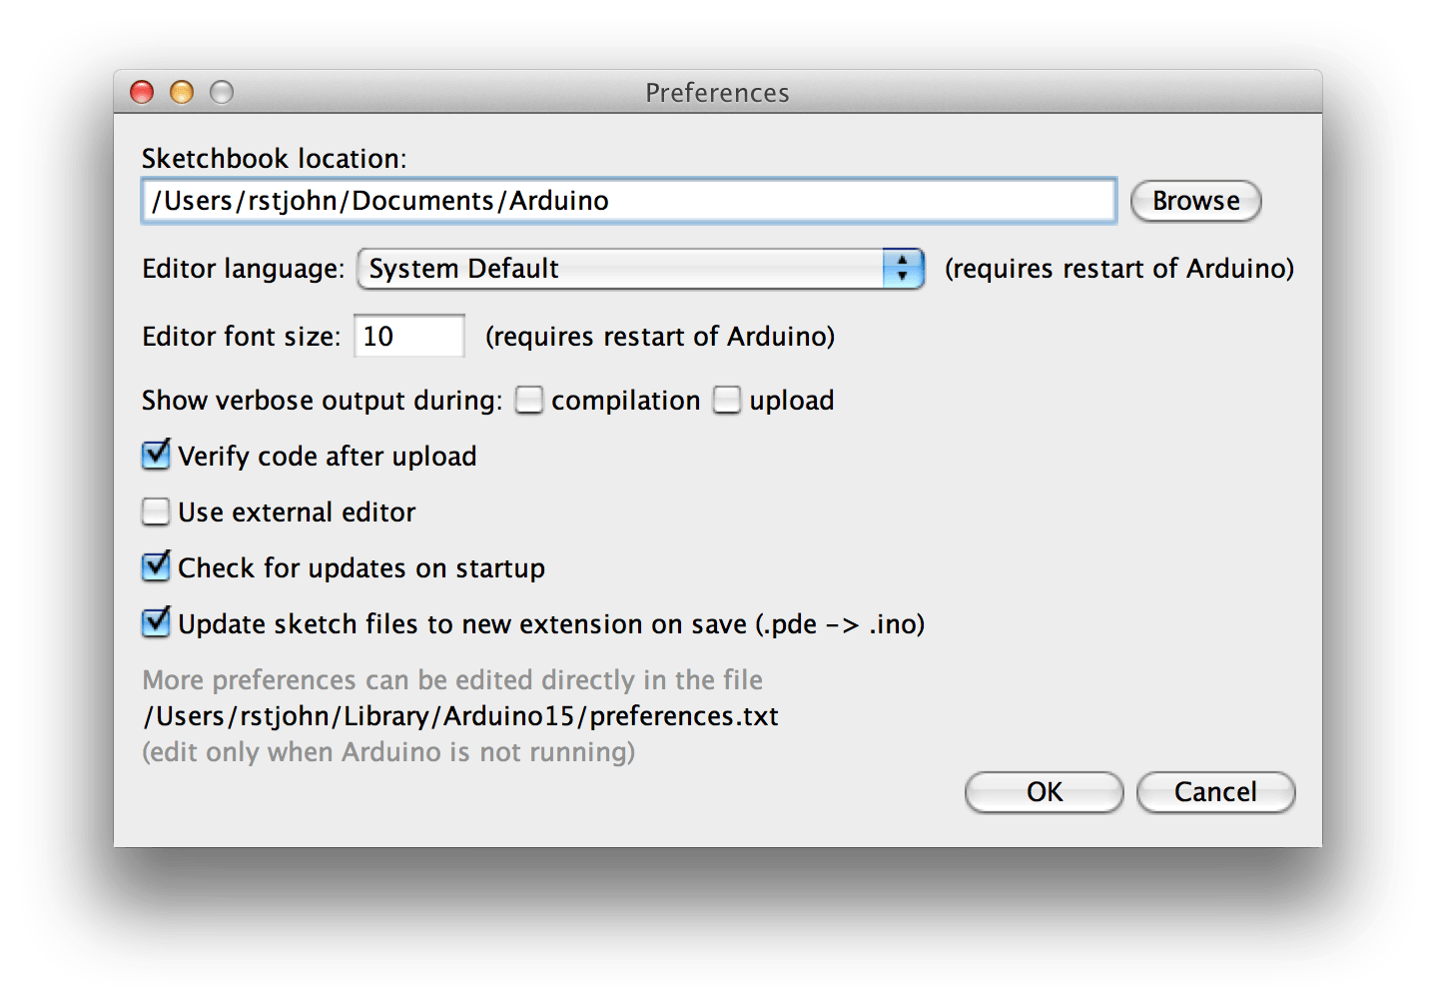
Task: Click the Browse button for sketchbook location
Action: 1195,201
